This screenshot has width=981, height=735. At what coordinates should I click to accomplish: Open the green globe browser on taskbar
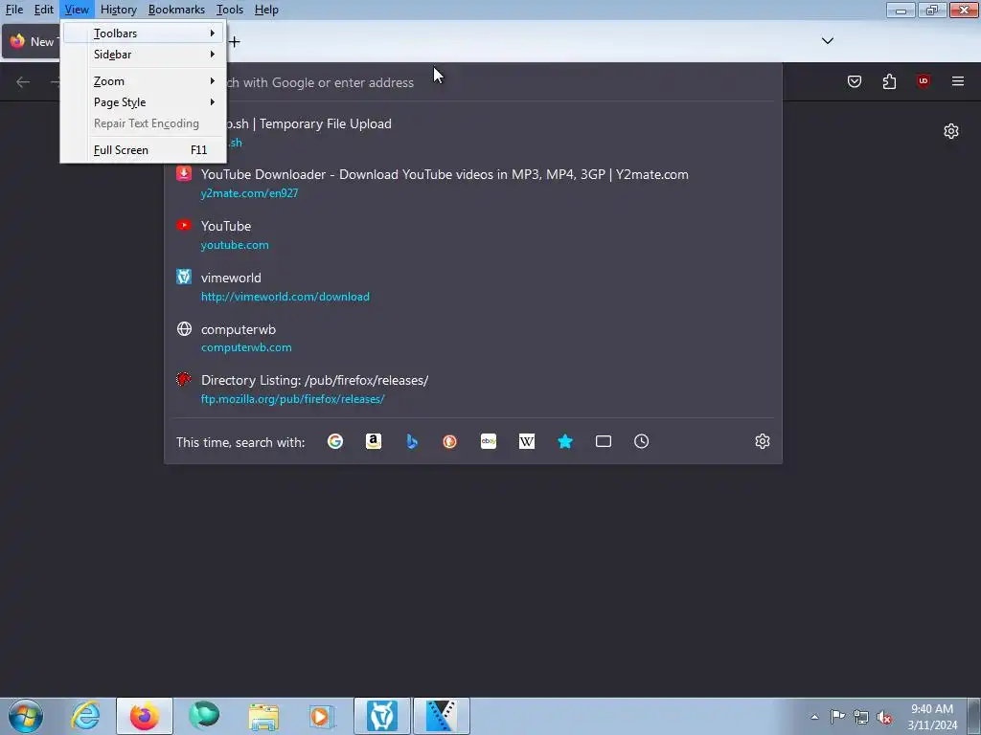click(x=204, y=716)
